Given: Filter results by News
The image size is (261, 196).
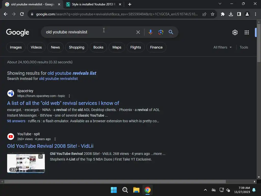Looking at the screenshot, I should (55, 47).
